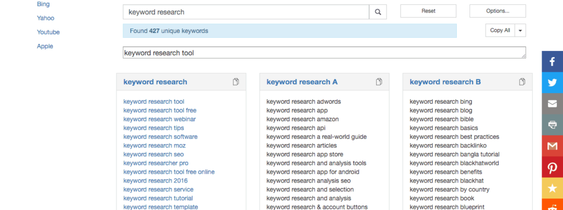563x210 pixels.
Task: Click 'keyword research service' link
Action: pos(158,189)
